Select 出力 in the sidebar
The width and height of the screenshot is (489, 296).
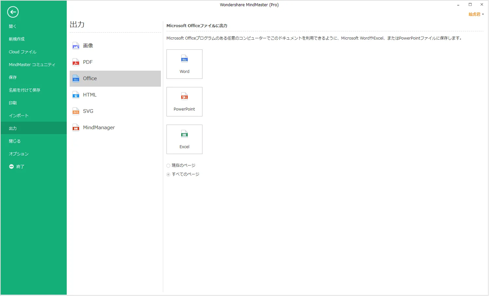33,128
